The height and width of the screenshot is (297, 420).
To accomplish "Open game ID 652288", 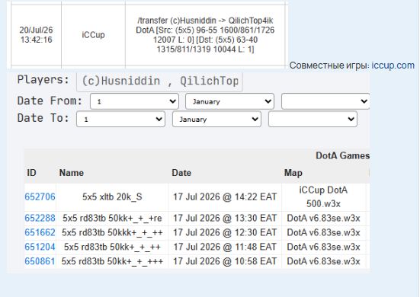I will 40,219.
